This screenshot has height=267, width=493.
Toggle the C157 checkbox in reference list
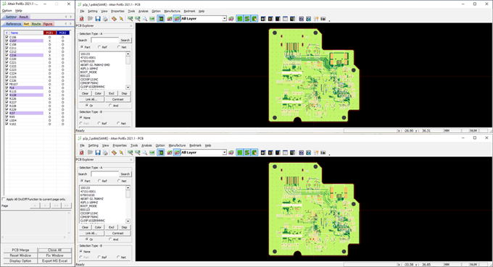7,41
